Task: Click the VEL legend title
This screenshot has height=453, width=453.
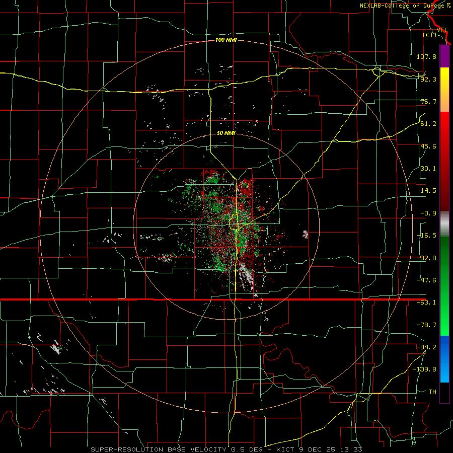Action: (442, 30)
